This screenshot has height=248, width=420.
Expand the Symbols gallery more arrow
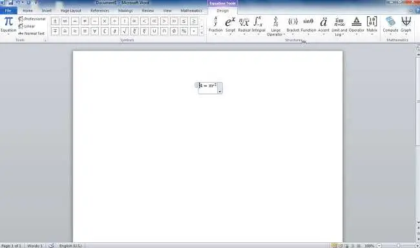pos(202,33)
